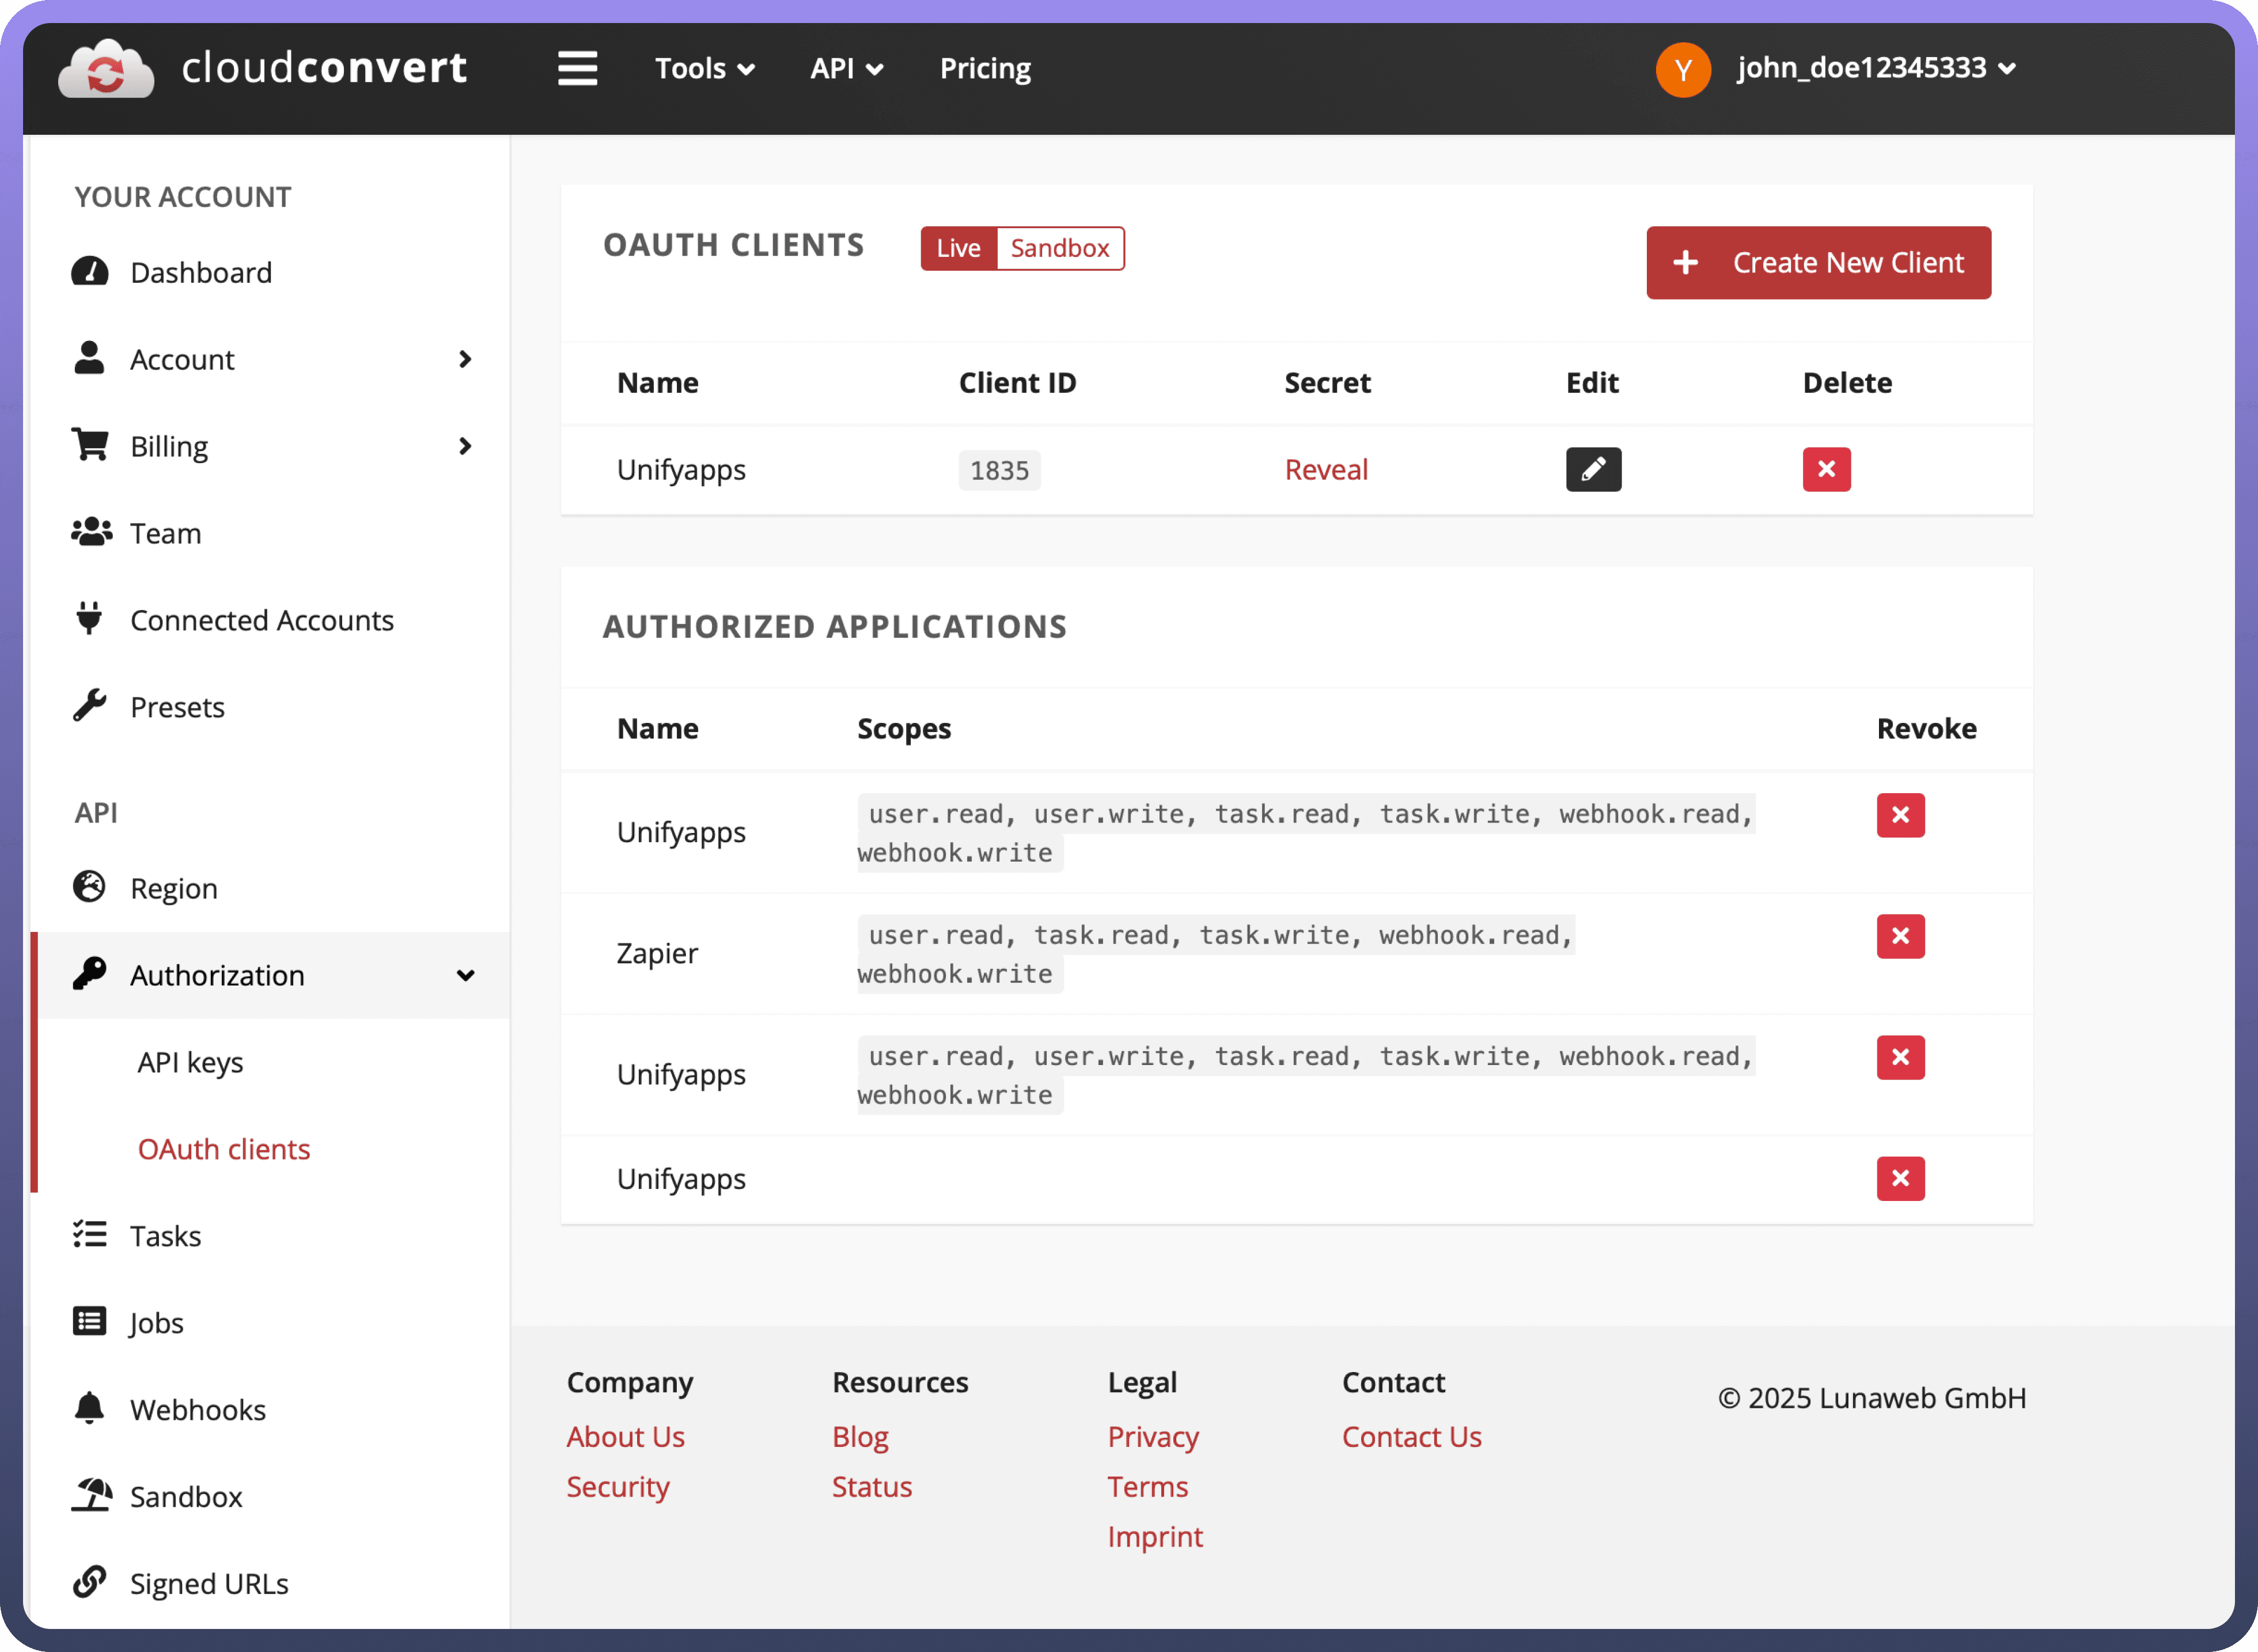The height and width of the screenshot is (1652, 2258).
Task: Click the user avatar circle icon
Action: click(1683, 69)
